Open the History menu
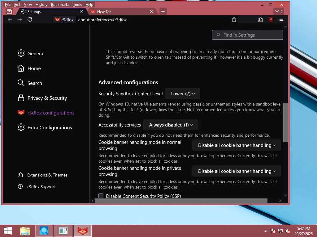317x237 pixels. 41,4
